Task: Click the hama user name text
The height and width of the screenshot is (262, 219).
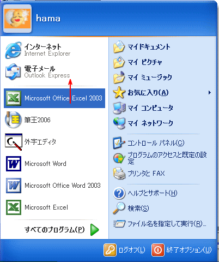Action: click(x=48, y=19)
